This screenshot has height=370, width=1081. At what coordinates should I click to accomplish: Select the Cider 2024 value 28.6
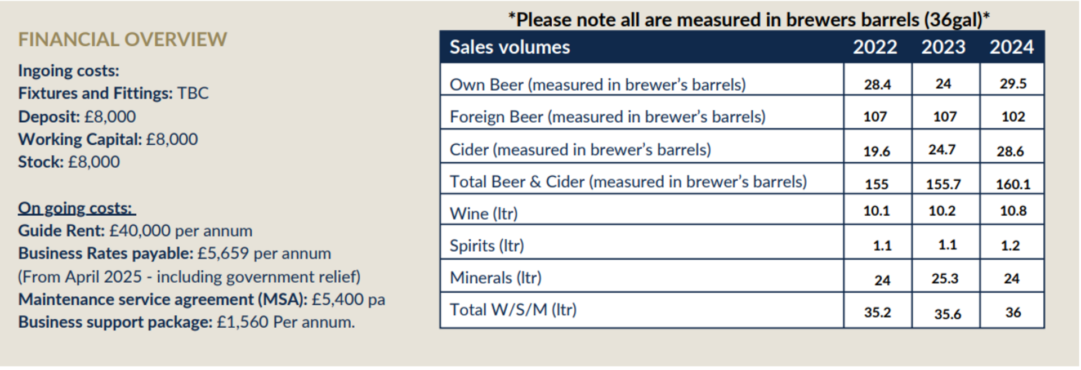[x=1011, y=151]
